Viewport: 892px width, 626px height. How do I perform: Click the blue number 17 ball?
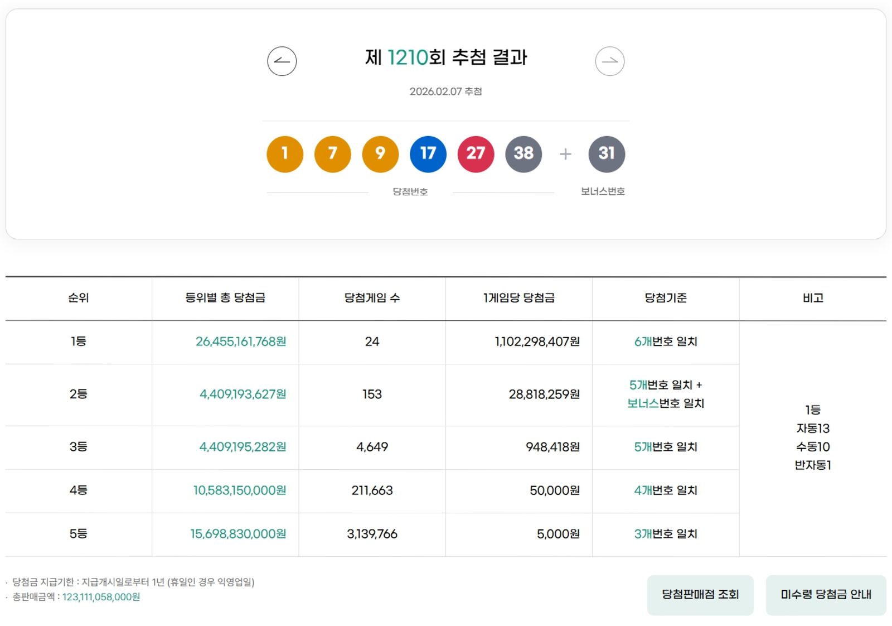(428, 154)
